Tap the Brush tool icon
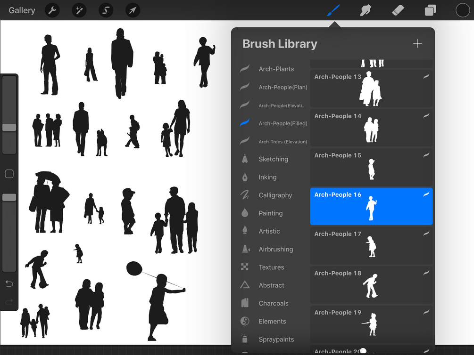The width and height of the screenshot is (474, 355). (333, 10)
